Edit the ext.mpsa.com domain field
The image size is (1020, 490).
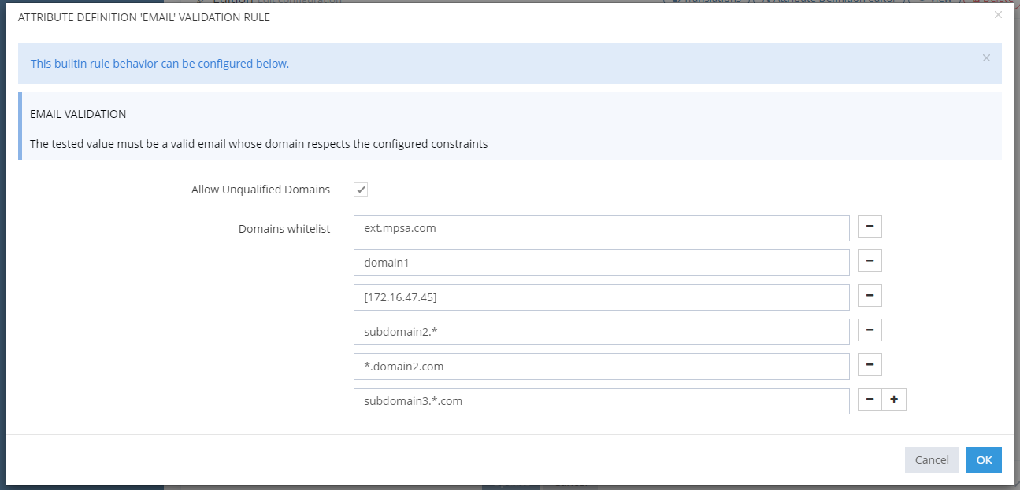click(x=601, y=228)
